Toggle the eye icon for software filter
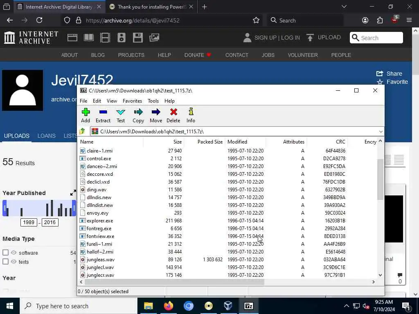Screen dimensions: 419x314 (x=14, y=252)
